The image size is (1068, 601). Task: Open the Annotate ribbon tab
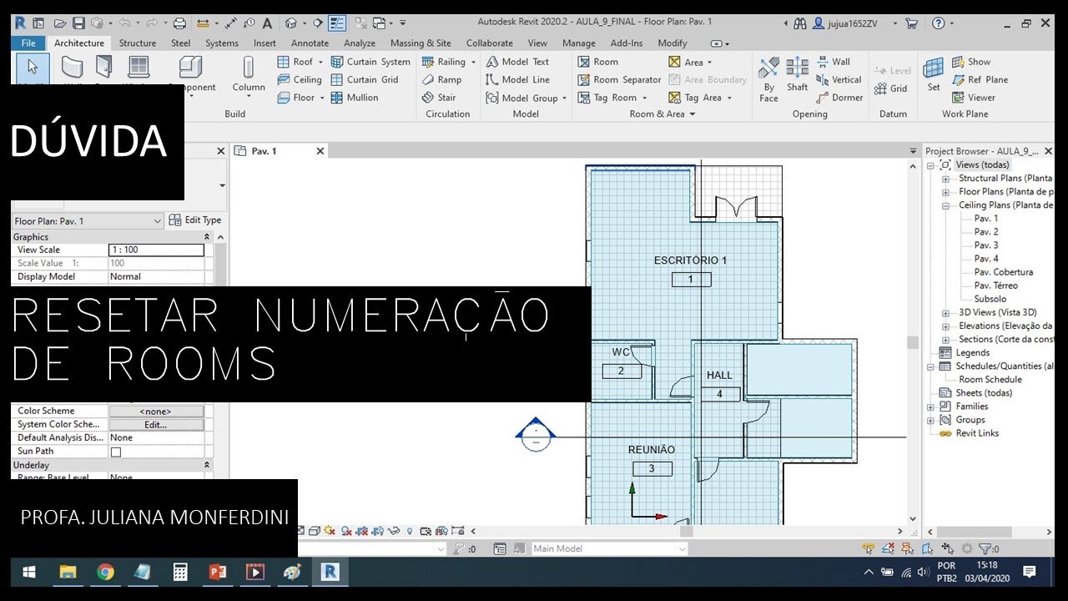[310, 43]
